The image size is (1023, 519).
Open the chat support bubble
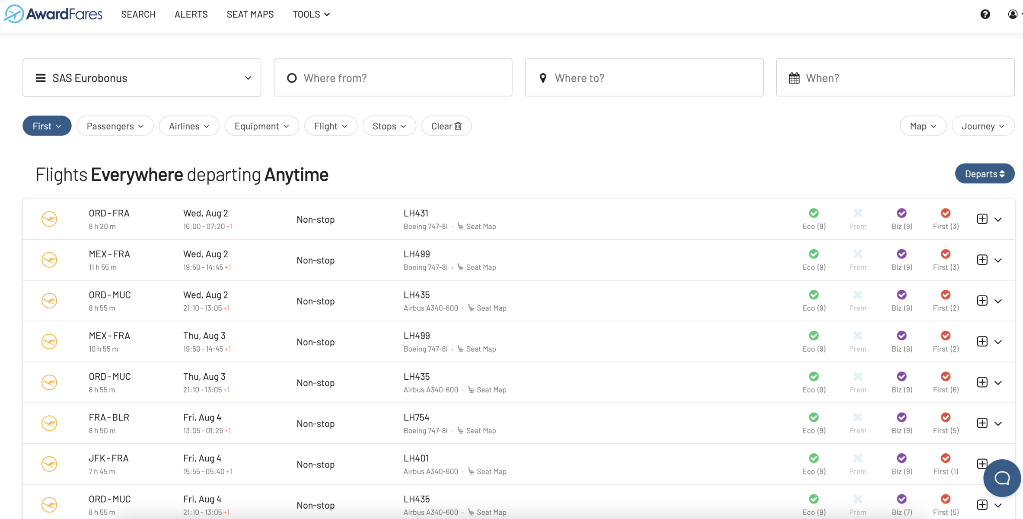tap(1002, 478)
